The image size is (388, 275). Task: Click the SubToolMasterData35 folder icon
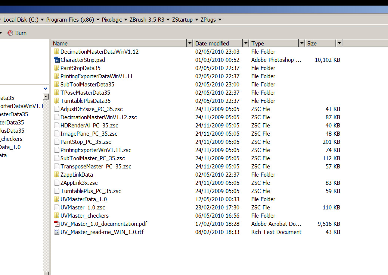click(x=56, y=84)
